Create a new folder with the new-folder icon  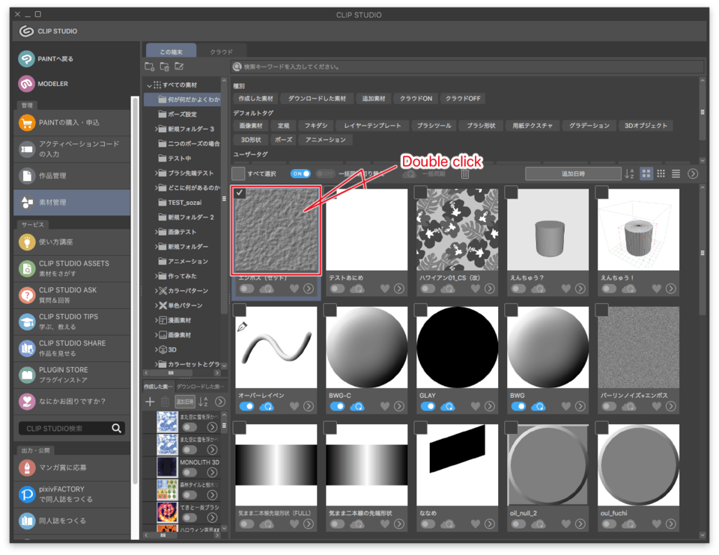pyautogui.click(x=149, y=67)
